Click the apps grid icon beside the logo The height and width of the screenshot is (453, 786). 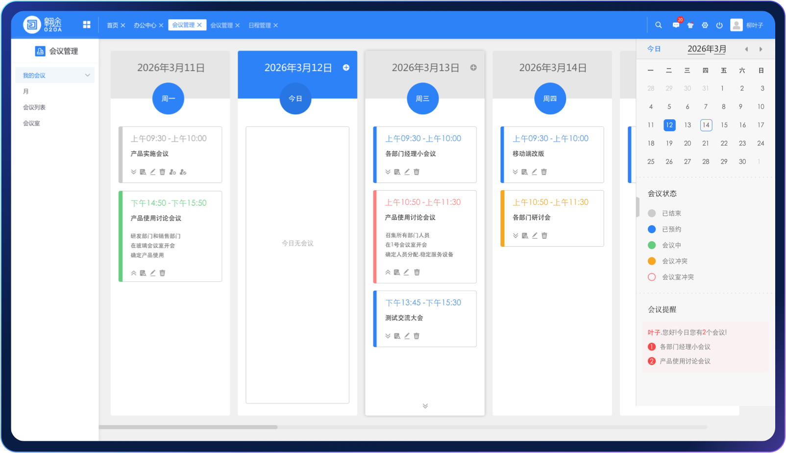coord(87,25)
